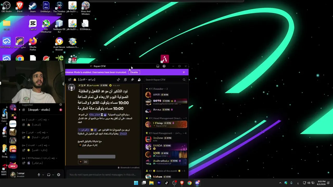The height and width of the screenshot is (187, 333).
Task: Select member hisham in member list
Action: [166, 177]
